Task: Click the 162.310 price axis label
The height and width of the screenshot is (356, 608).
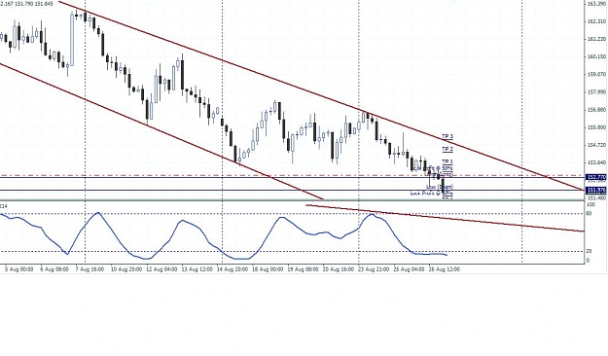Action: point(596,21)
